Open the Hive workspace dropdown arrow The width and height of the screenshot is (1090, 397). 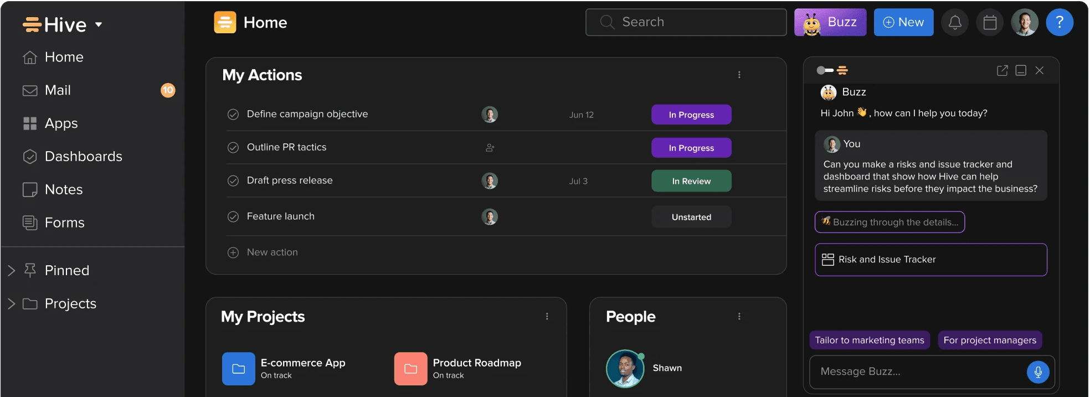coord(99,24)
